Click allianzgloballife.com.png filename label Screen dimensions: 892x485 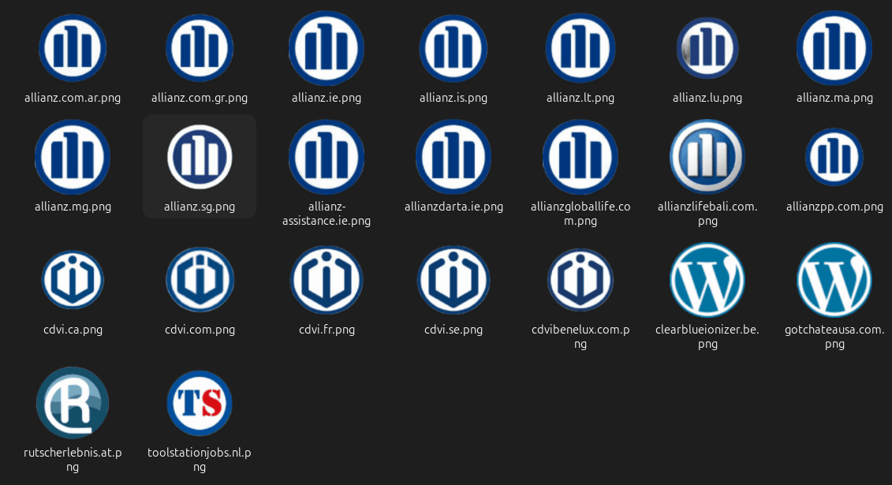[x=580, y=214]
